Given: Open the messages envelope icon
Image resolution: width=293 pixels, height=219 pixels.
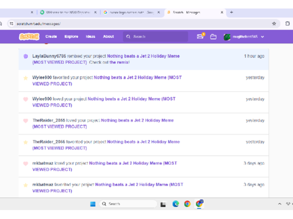Looking at the screenshot, I should click(200, 36).
